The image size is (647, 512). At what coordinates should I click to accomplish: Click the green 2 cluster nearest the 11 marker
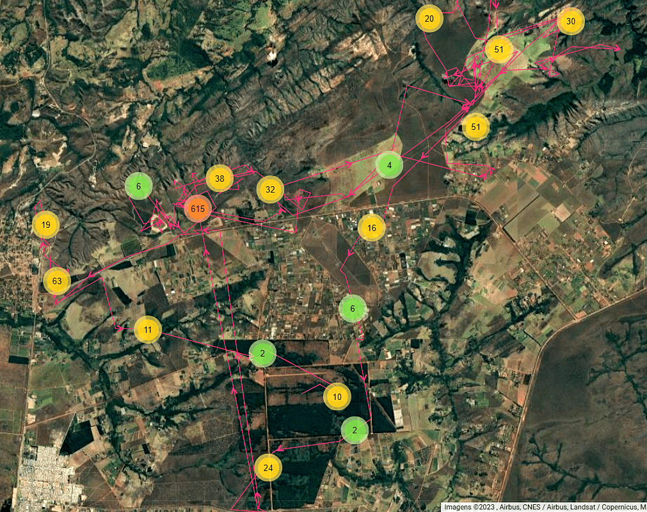coord(262,353)
